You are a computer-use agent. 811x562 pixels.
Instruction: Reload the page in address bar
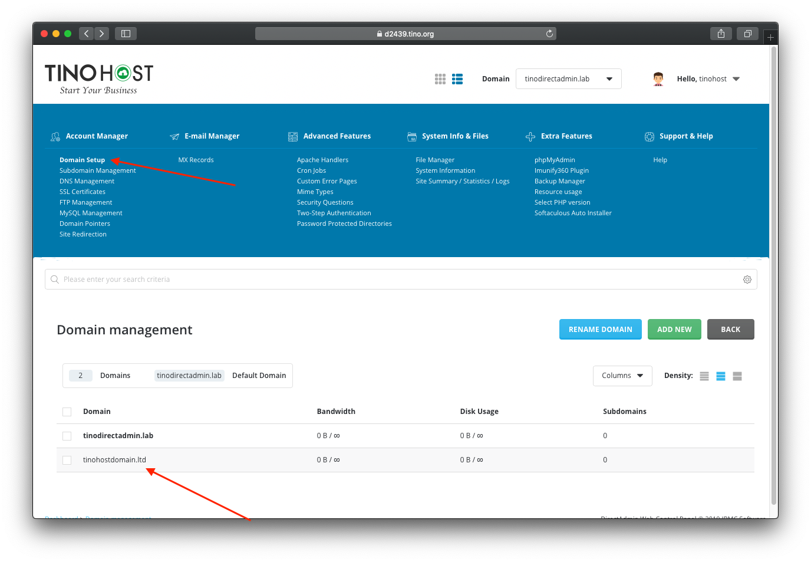[x=549, y=34]
